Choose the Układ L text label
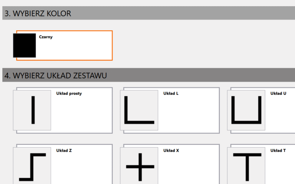This screenshot has height=184, width=295. pos(171,93)
